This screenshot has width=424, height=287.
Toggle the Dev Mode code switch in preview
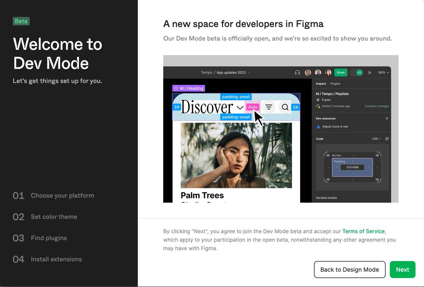pos(357,73)
